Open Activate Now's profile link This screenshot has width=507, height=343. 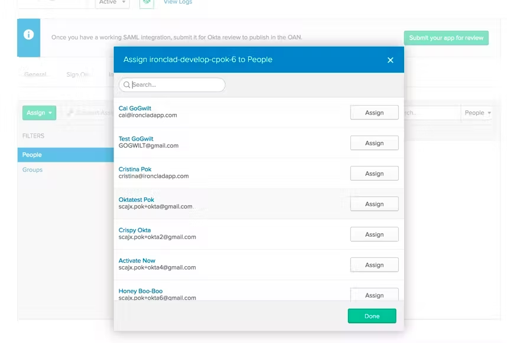[x=136, y=260]
